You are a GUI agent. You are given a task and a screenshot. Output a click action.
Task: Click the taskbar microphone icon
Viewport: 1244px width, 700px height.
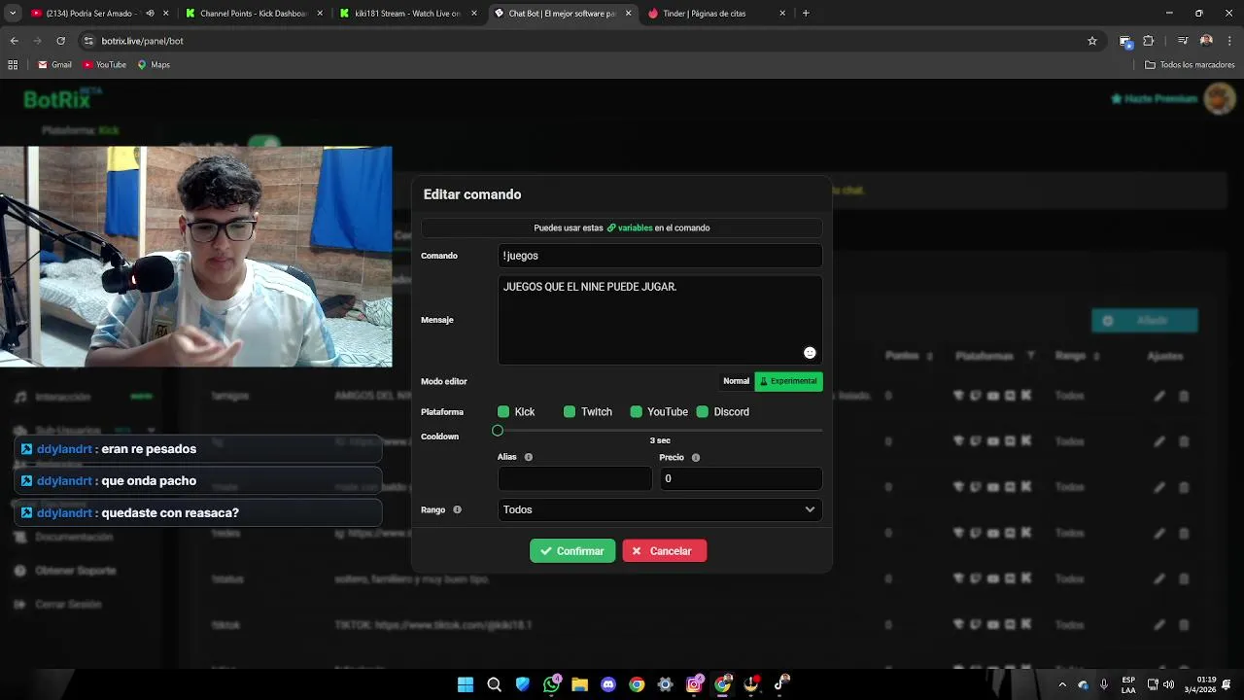1104,684
